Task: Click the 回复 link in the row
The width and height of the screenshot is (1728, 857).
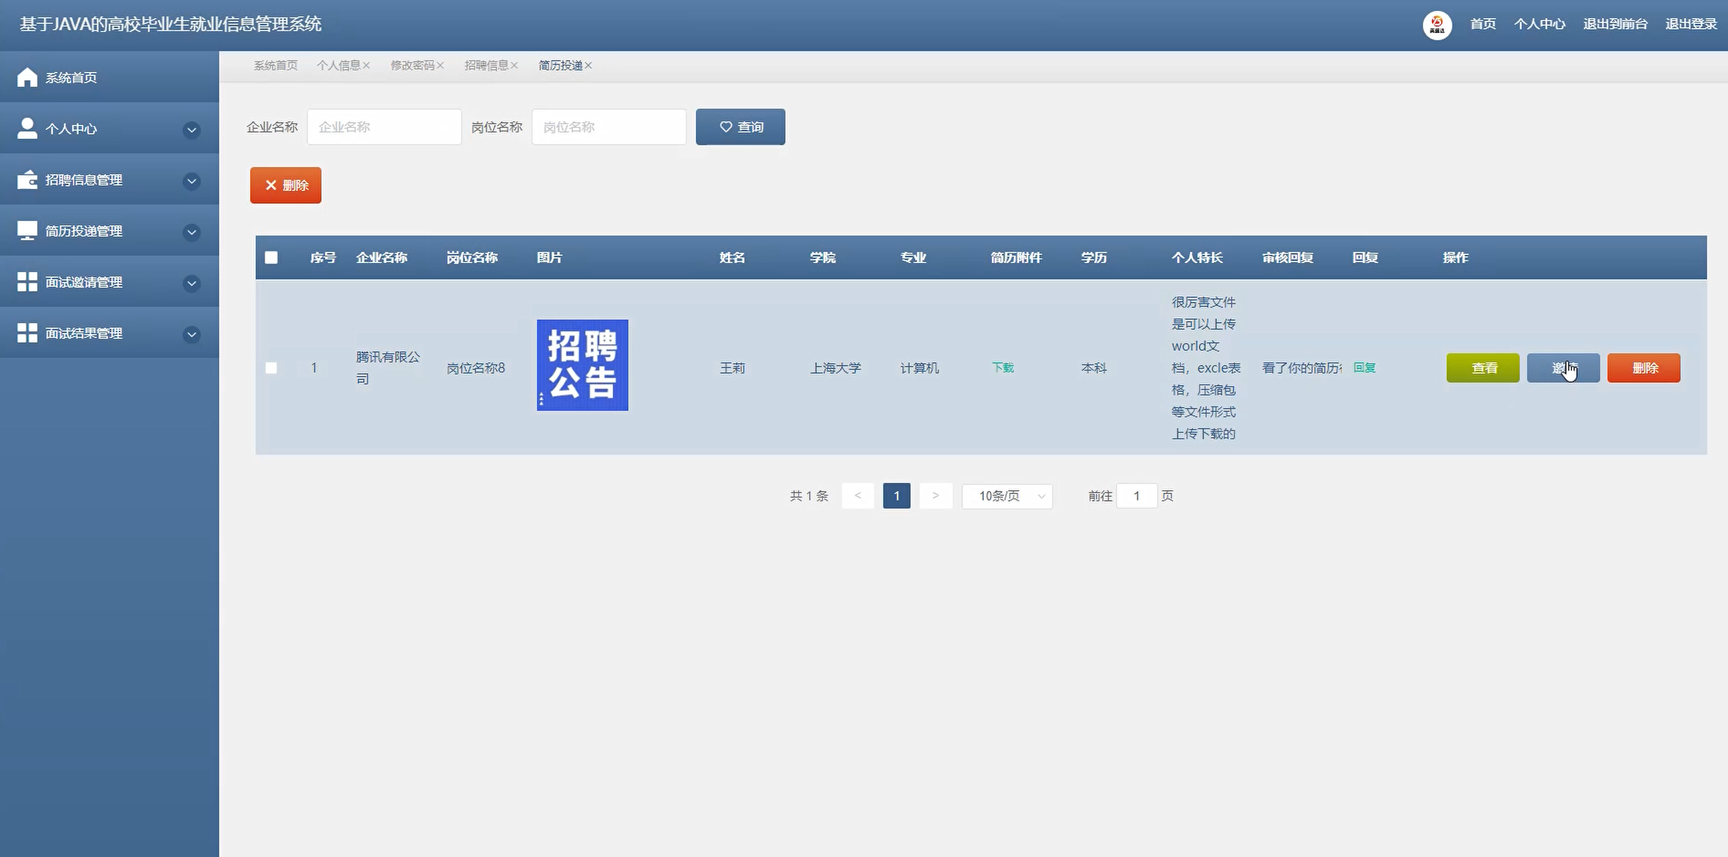Action: (x=1364, y=367)
